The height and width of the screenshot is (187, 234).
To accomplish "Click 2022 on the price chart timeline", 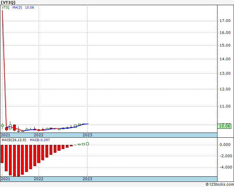I will coord(39,135).
